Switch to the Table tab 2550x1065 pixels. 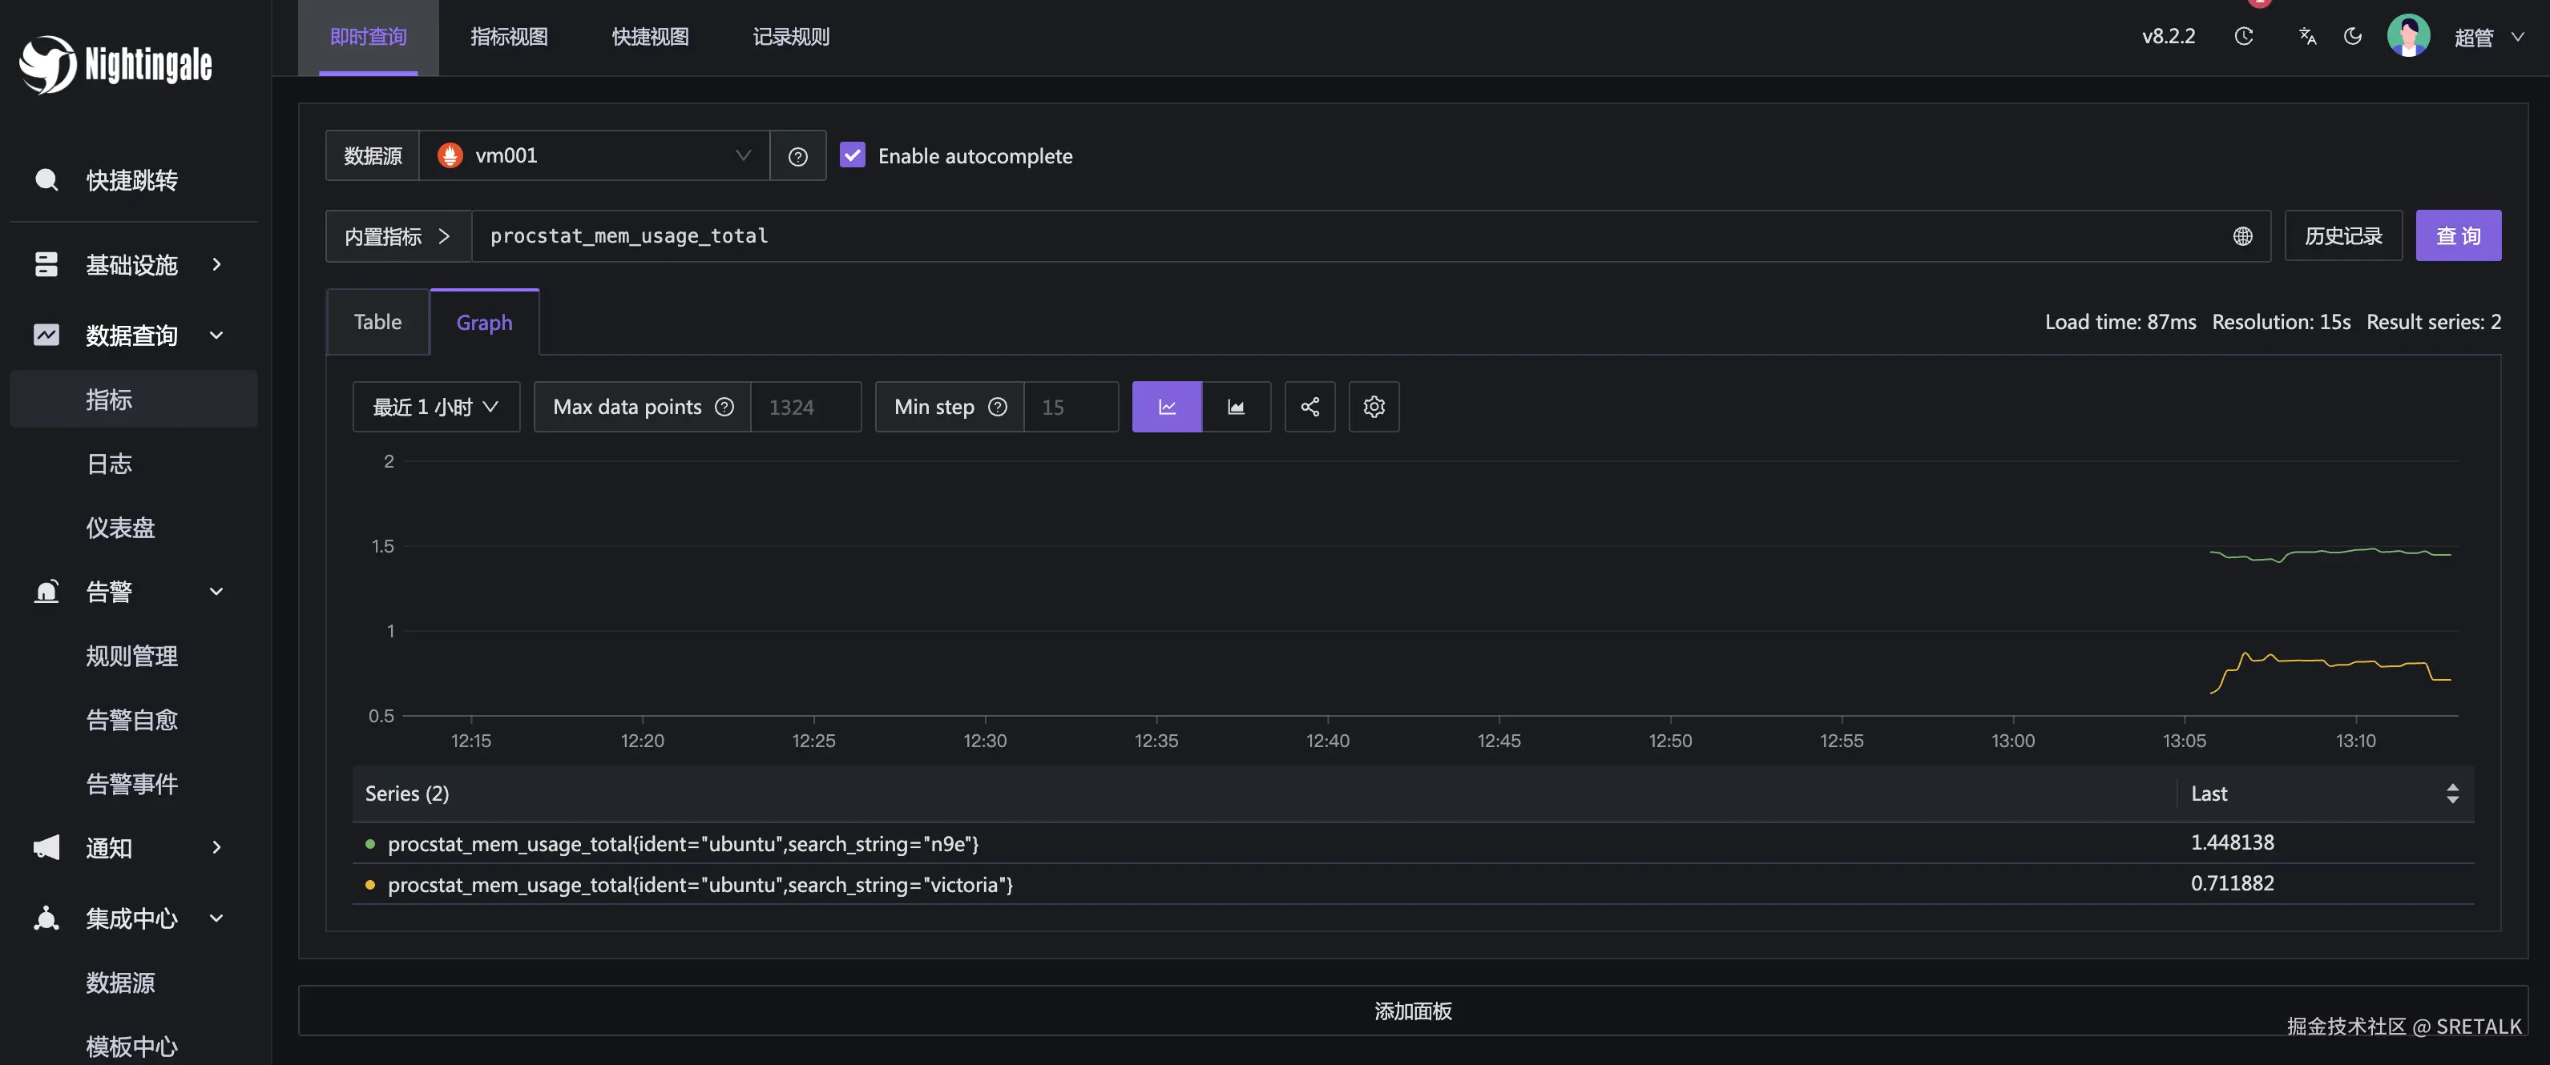[377, 323]
